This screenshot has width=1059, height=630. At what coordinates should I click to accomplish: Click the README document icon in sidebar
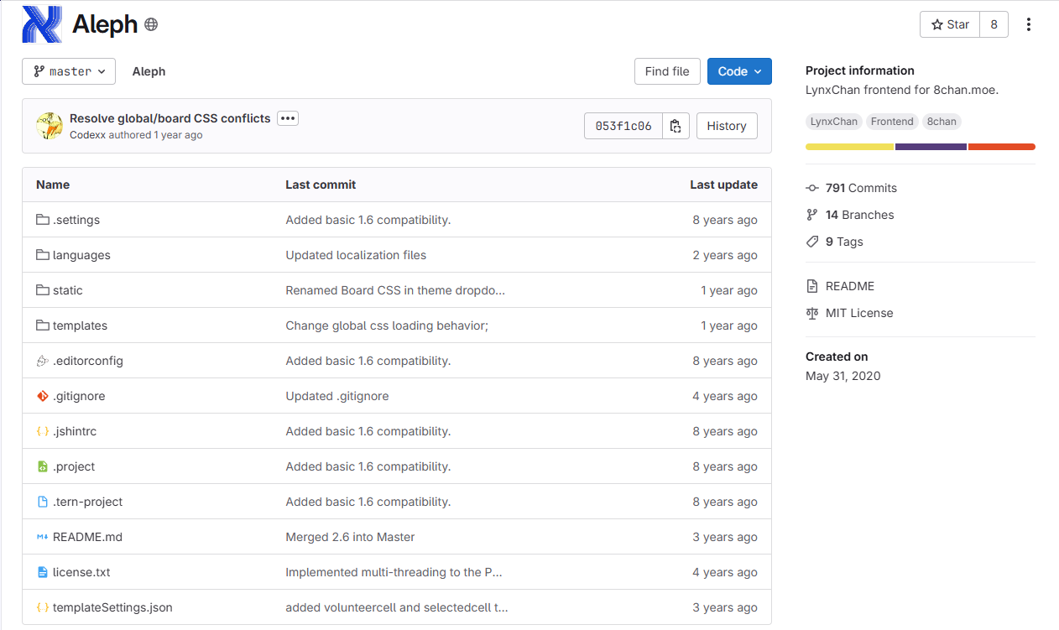pos(811,286)
